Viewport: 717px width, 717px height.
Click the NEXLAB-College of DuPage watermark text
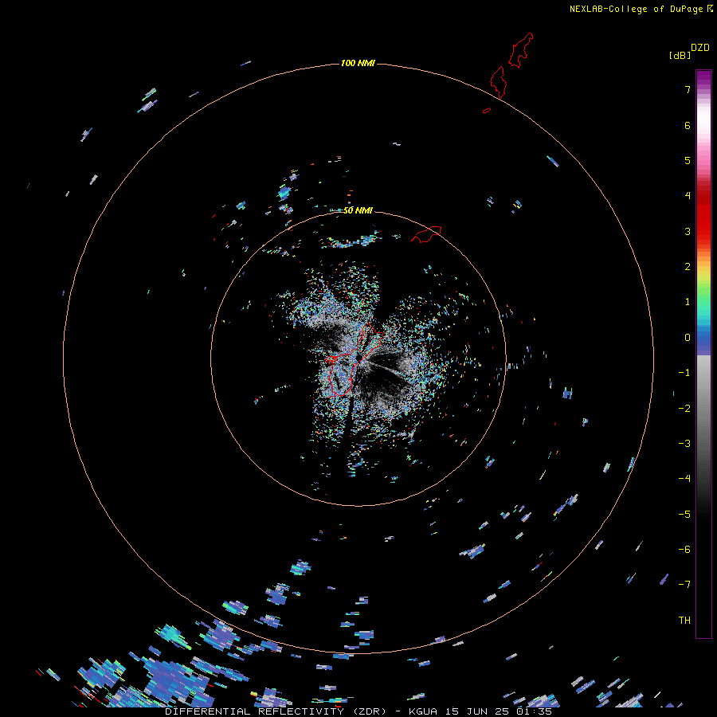[x=641, y=9]
